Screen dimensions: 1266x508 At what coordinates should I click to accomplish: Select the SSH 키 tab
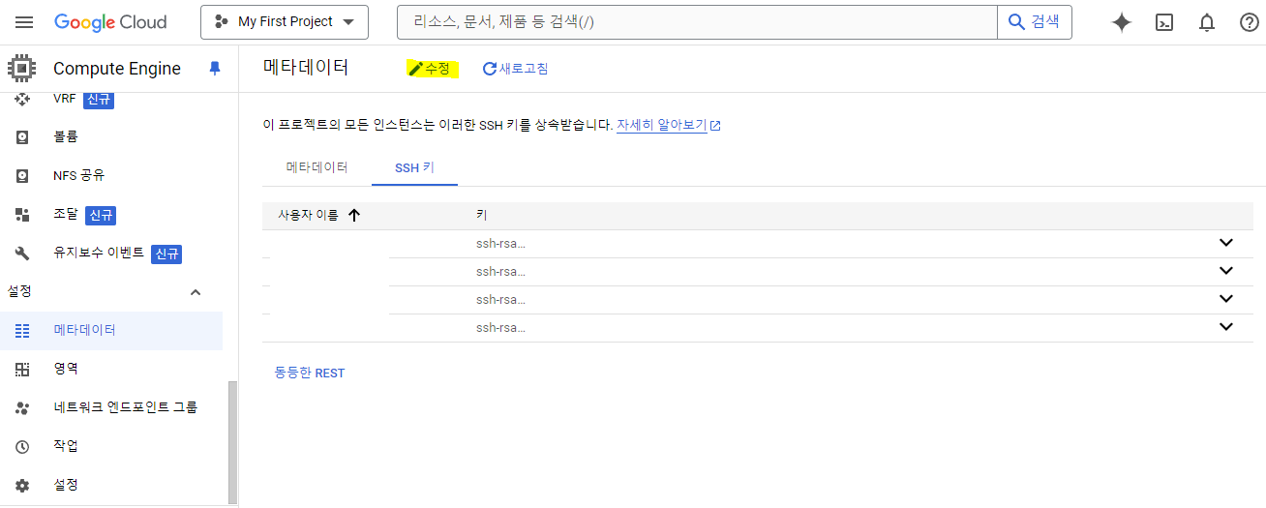click(x=414, y=167)
